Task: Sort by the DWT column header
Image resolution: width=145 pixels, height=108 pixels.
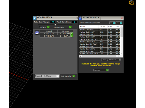Action: click(x=111, y=27)
